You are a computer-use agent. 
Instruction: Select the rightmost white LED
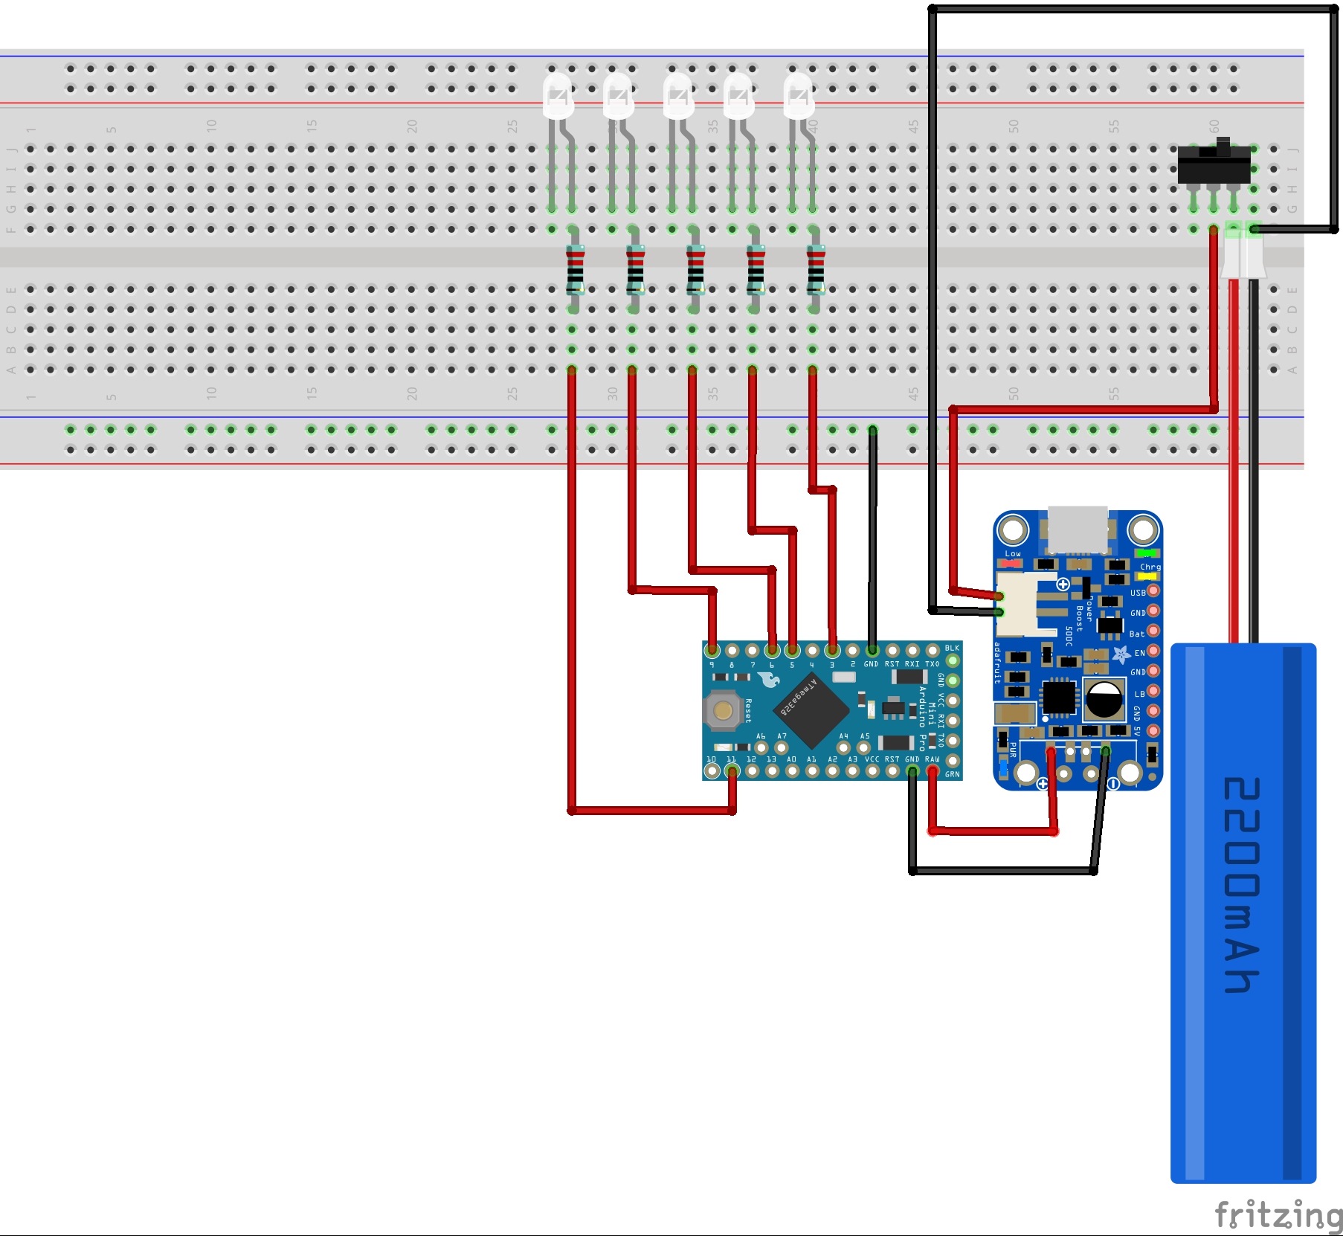pyautogui.click(x=799, y=97)
